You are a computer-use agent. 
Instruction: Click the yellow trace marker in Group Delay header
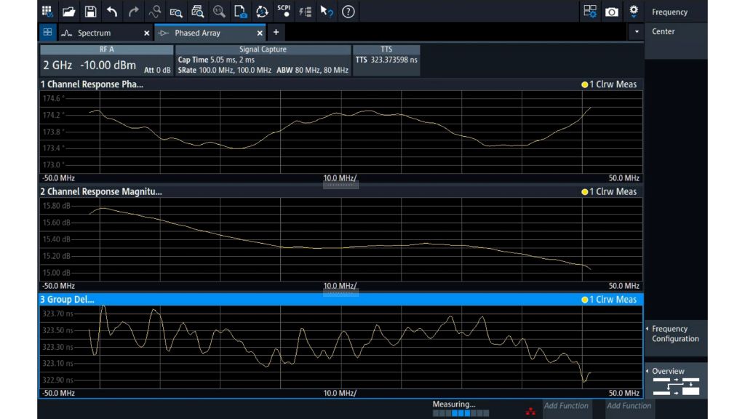tap(584, 300)
